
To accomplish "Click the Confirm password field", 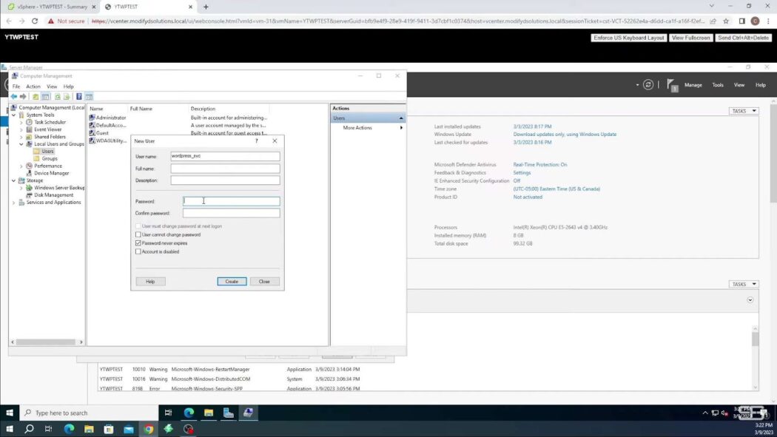I will click(x=231, y=213).
